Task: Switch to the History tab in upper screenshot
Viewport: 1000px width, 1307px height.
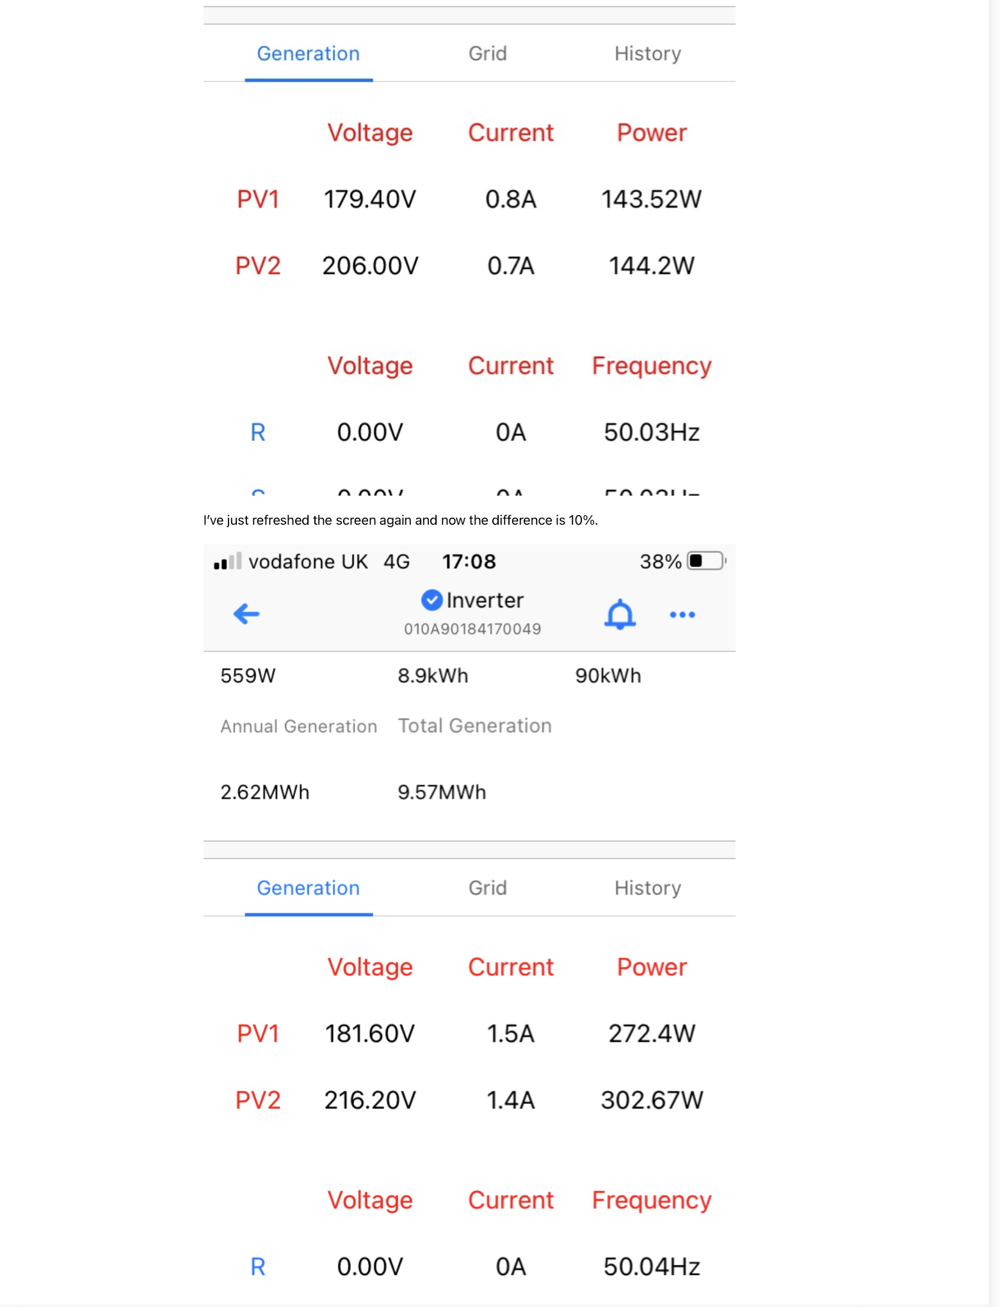Action: 648,53
